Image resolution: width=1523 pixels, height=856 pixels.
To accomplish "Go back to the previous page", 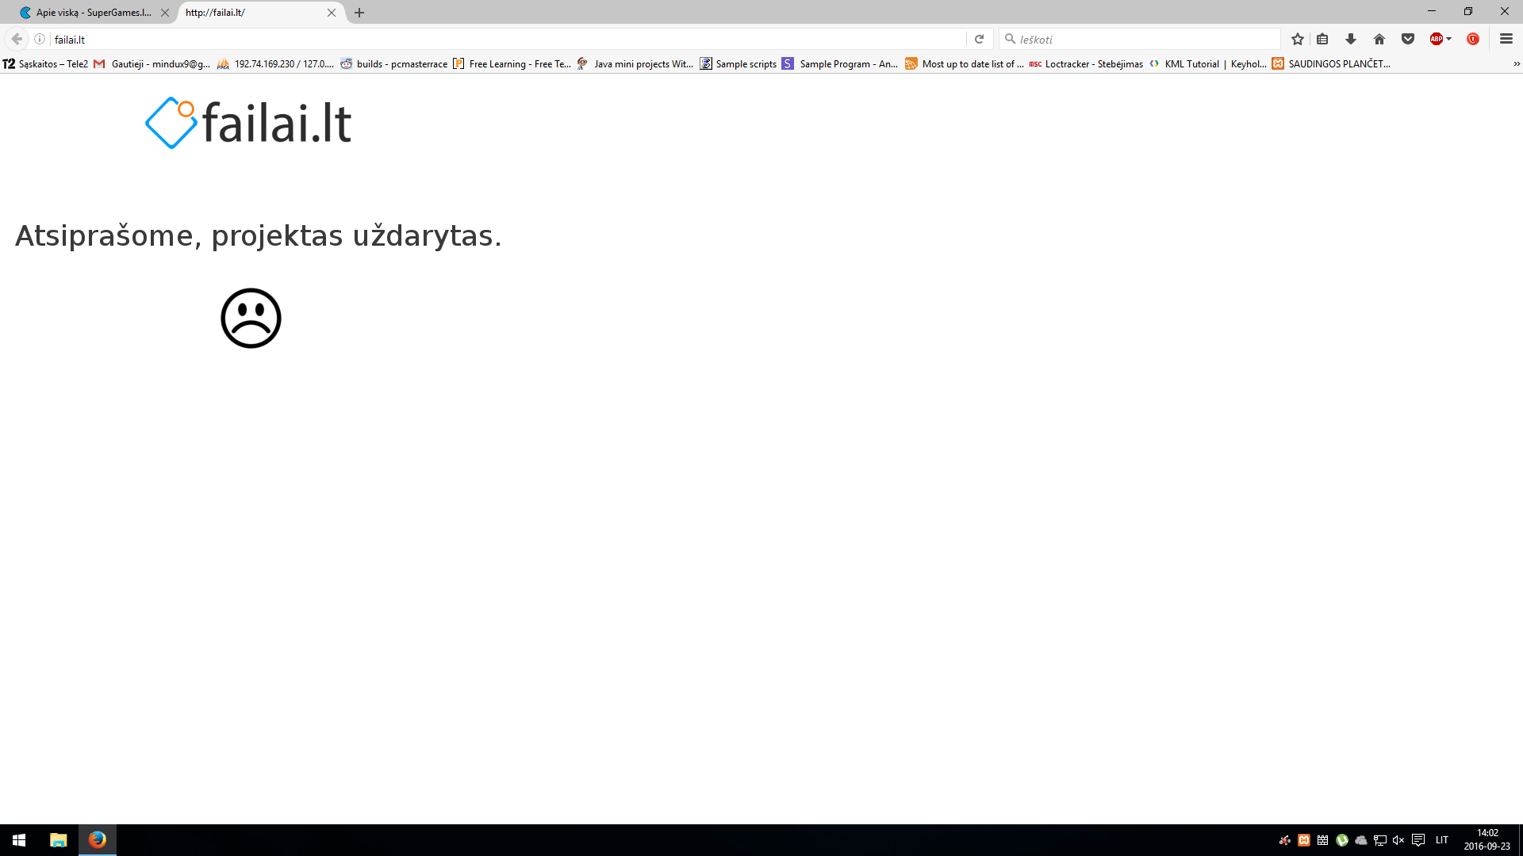I will pos(17,39).
